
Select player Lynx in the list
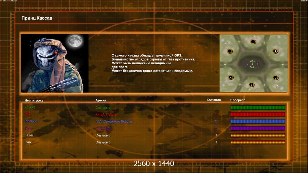pos(28,142)
